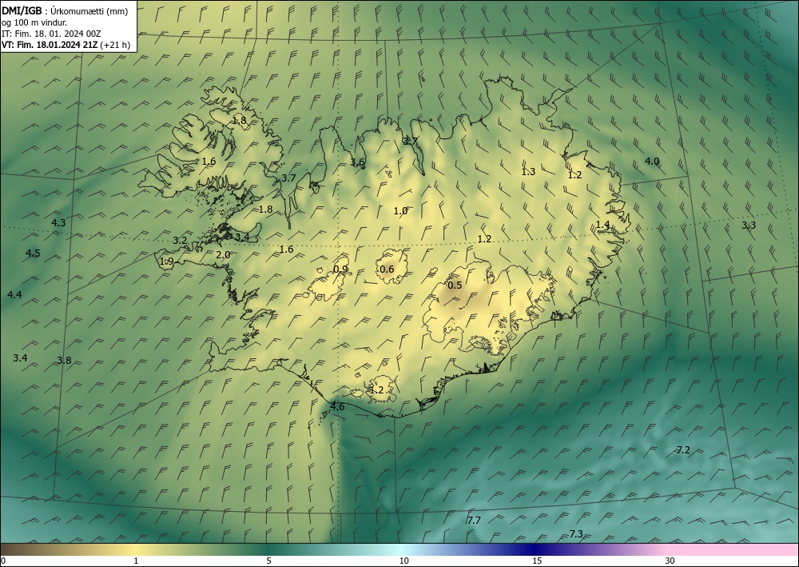The image size is (799, 567).
Task: Click the legend label '15'
Action: click(x=537, y=561)
